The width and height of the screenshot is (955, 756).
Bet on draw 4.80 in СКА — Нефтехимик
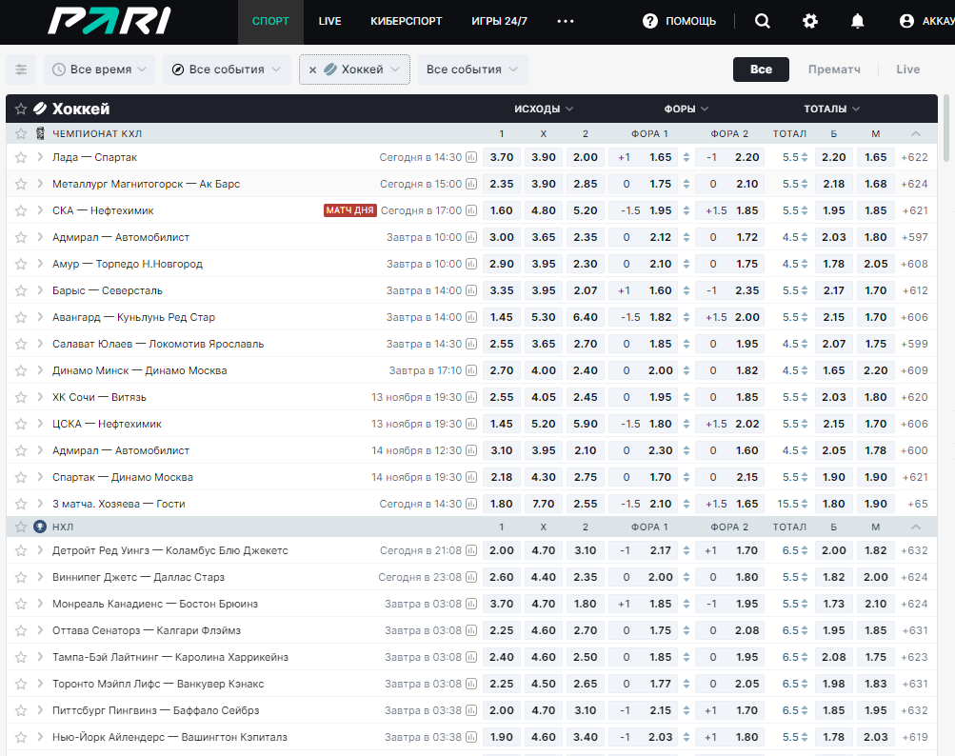tap(544, 210)
